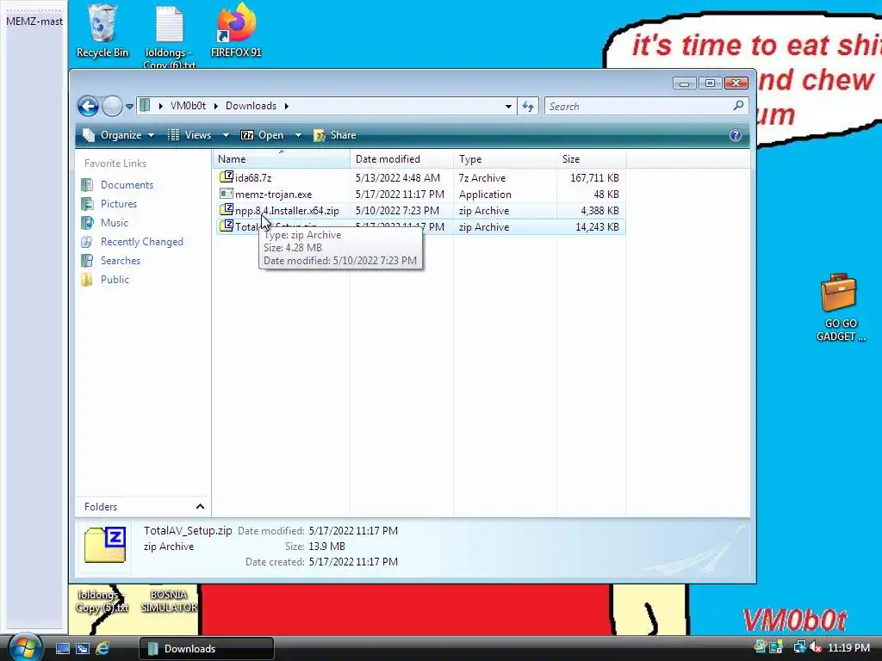Open the Organize menu
Image resolution: width=882 pixels, height=661 pixels.
[119, 135]
